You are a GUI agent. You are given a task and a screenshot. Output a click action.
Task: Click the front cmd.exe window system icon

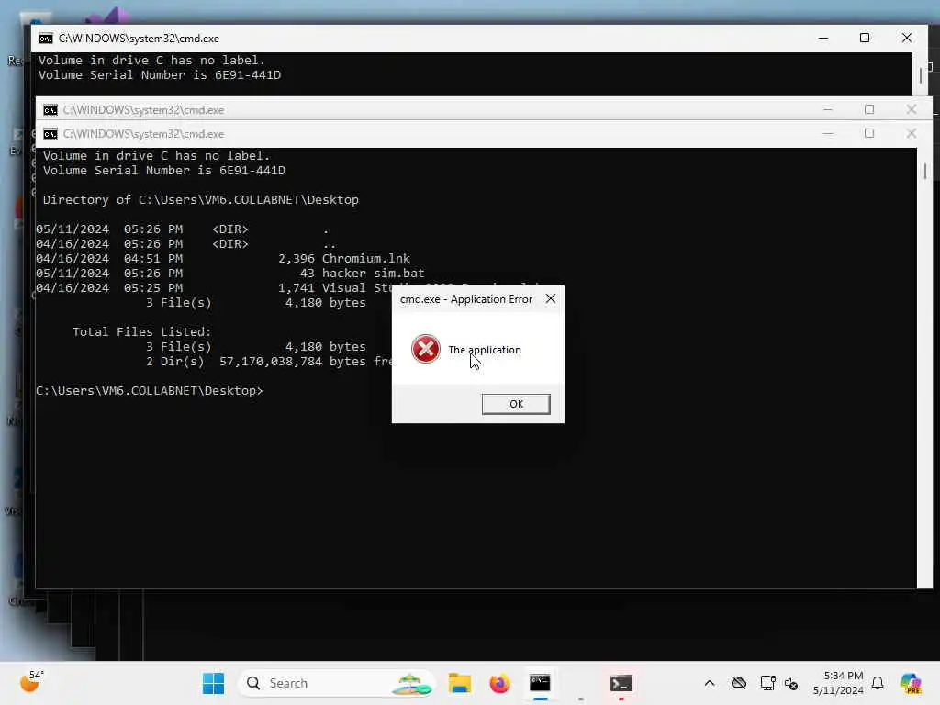pos(50,134)
